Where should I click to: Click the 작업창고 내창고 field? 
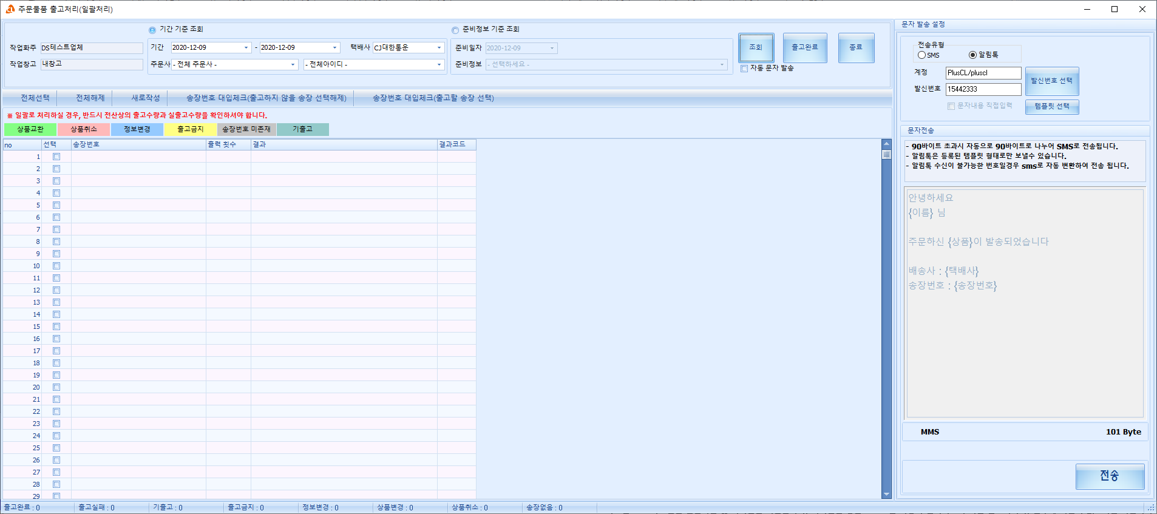click(x=92, y=64)
